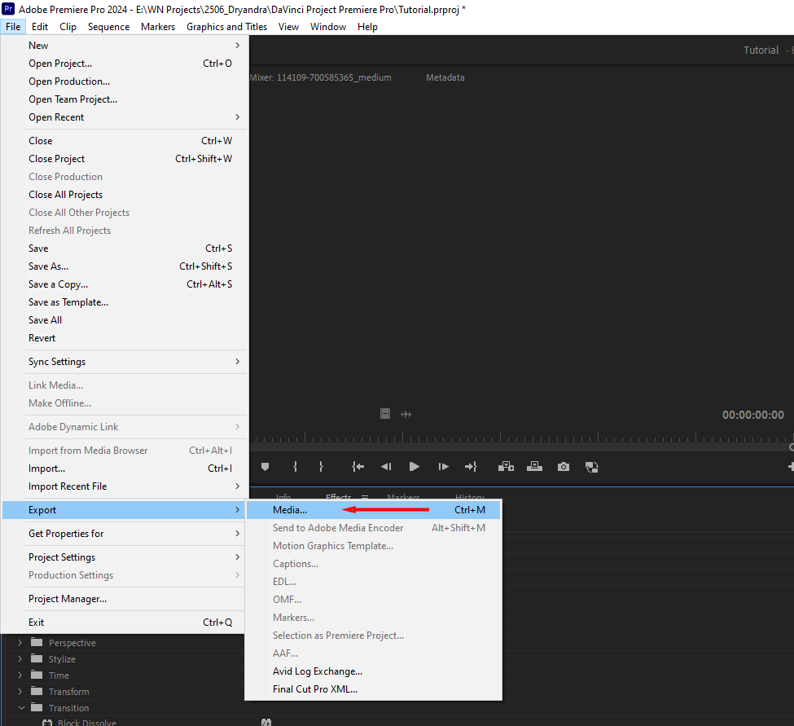
Task: Open the Clip menu
Action: 68,27
